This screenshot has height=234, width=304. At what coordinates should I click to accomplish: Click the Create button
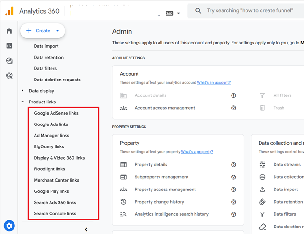pos(43,31)
